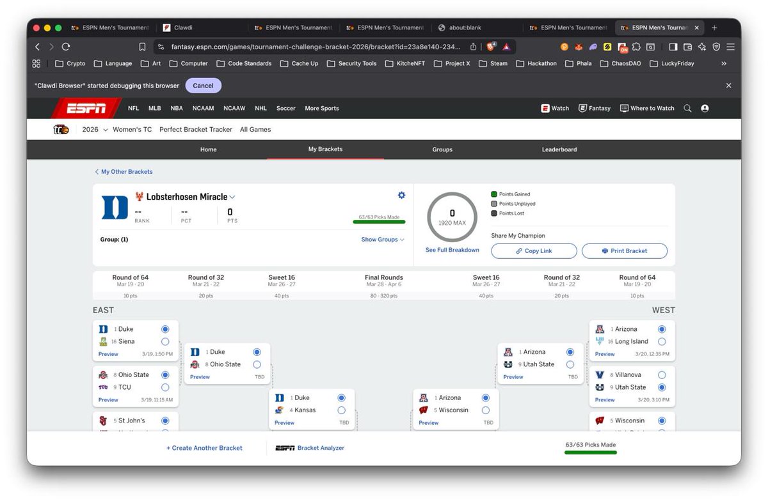The image size is (768, 501).
Task: Click the Tournament Challenge TC logo
Action: 61,129
